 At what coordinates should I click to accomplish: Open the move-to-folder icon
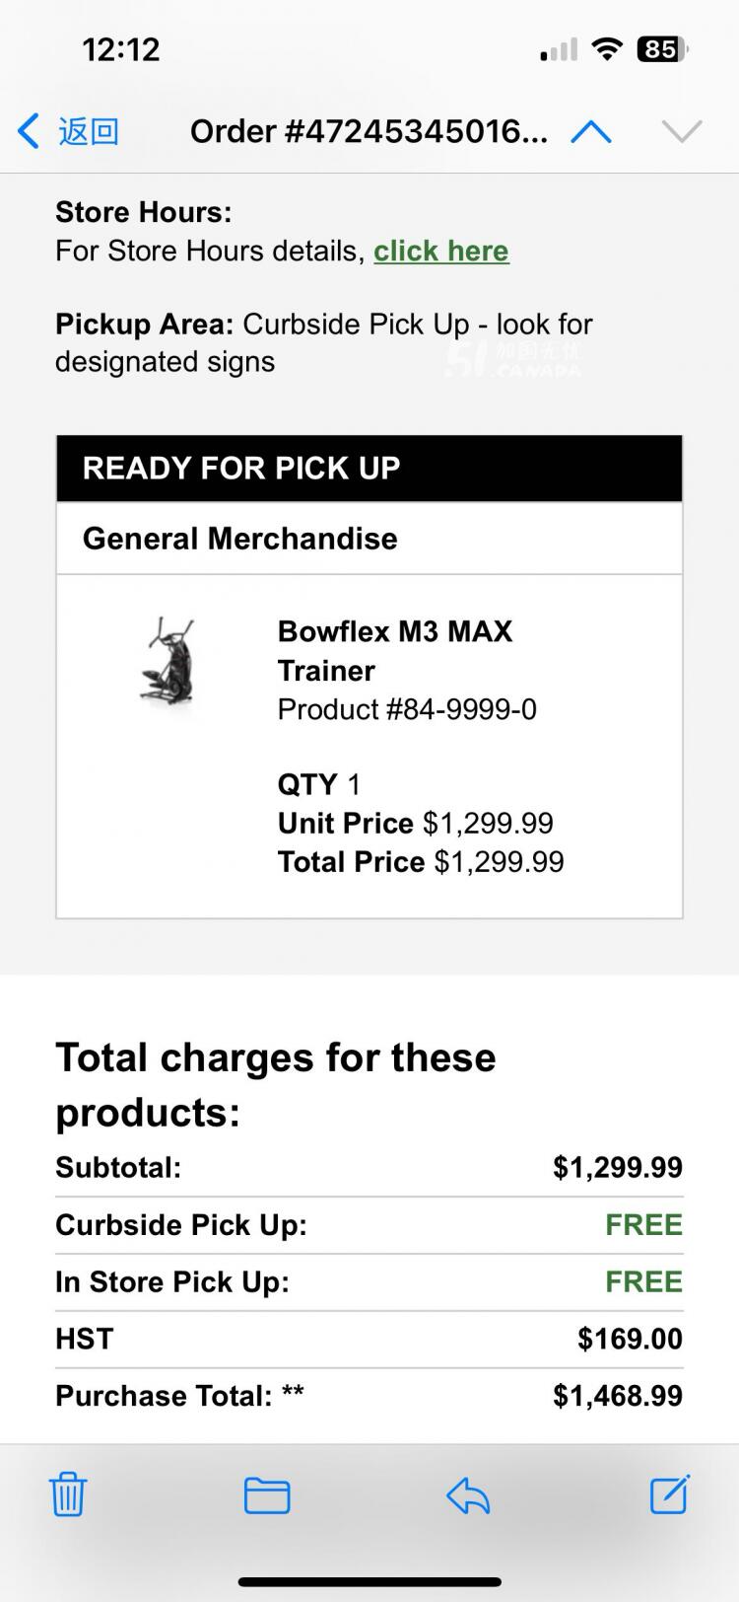point(267,1495)
